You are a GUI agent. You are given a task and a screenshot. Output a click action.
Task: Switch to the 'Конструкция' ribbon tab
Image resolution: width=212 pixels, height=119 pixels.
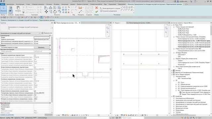tap(20, 4)
